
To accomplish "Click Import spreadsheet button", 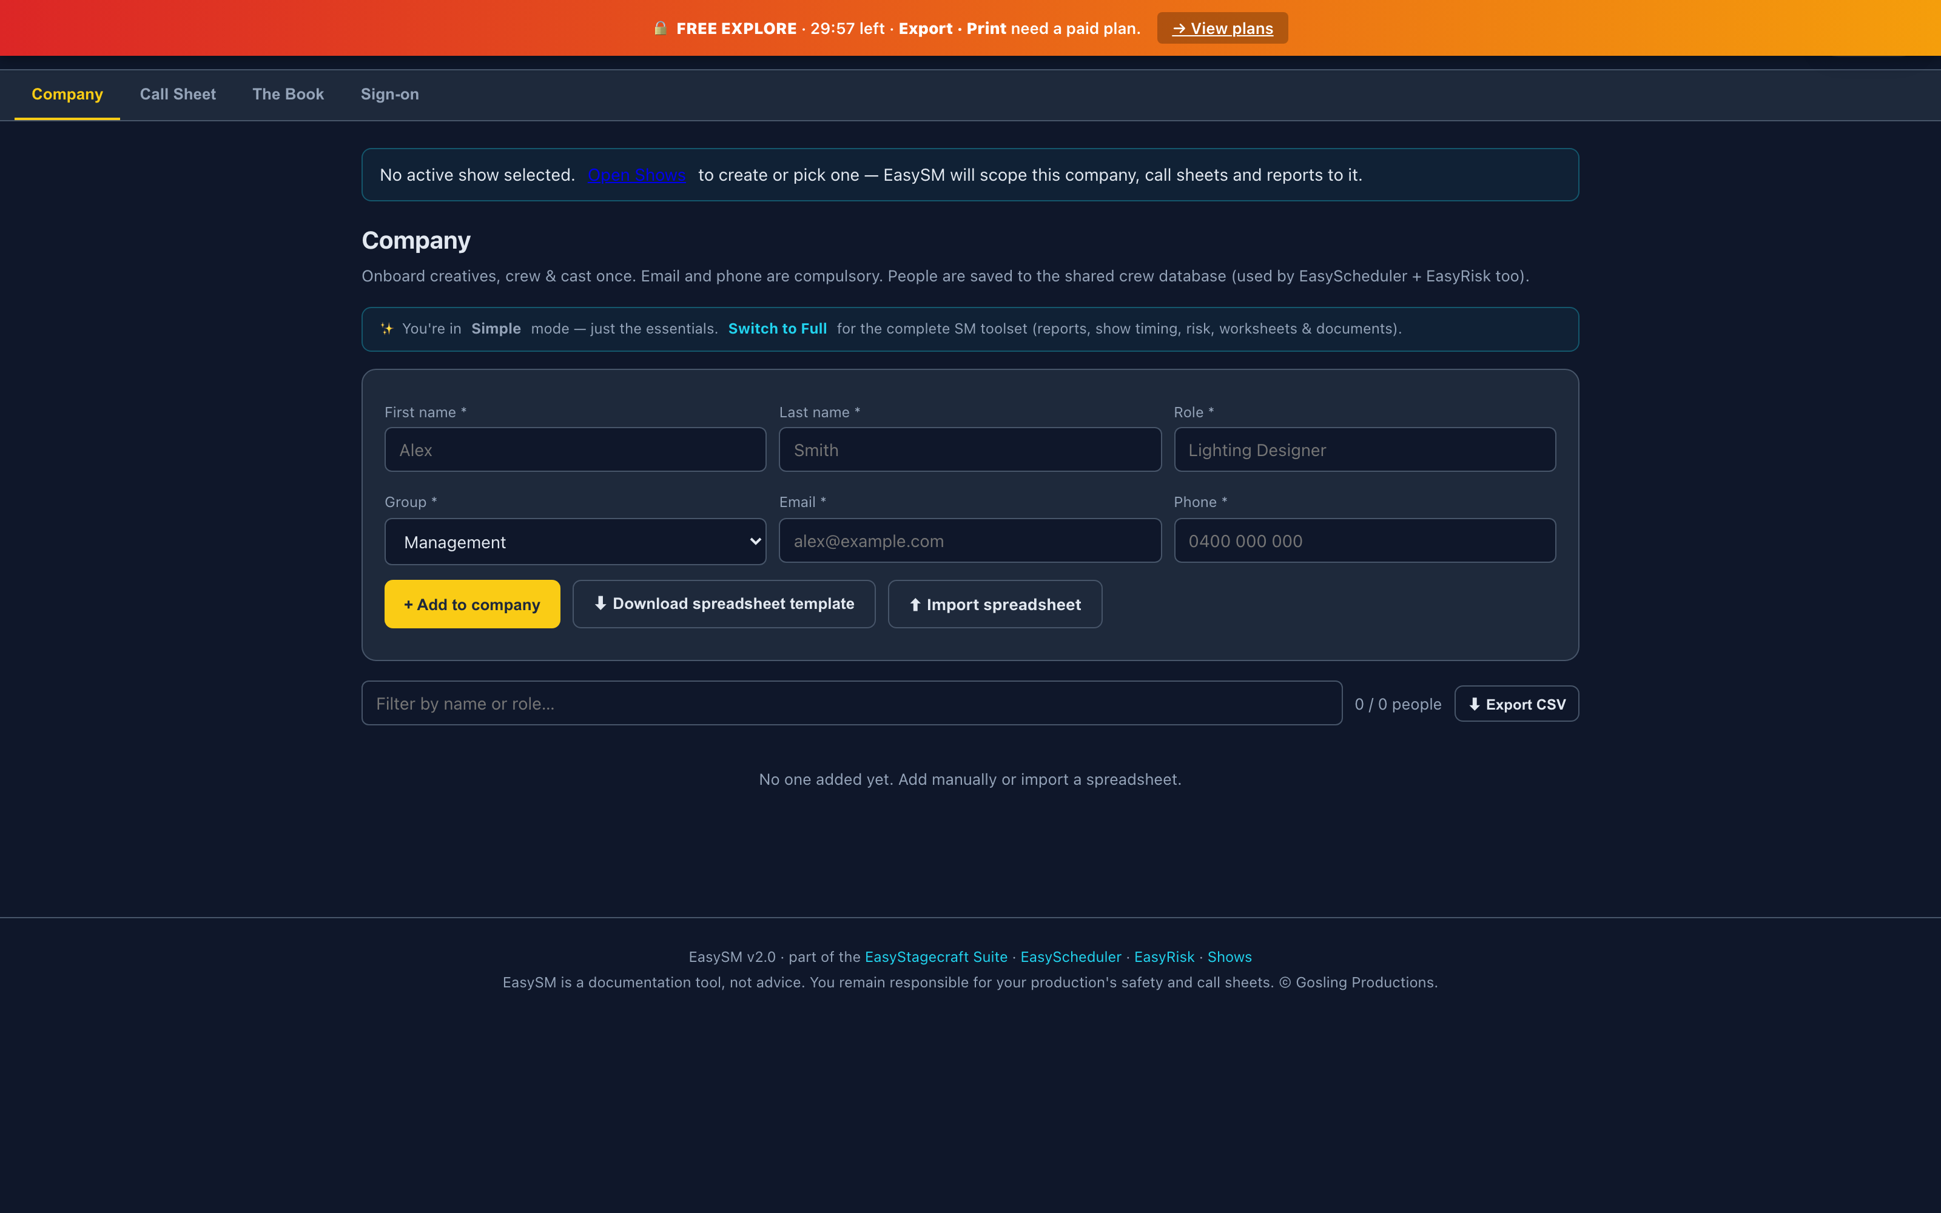I will click(x=995, y=604).
